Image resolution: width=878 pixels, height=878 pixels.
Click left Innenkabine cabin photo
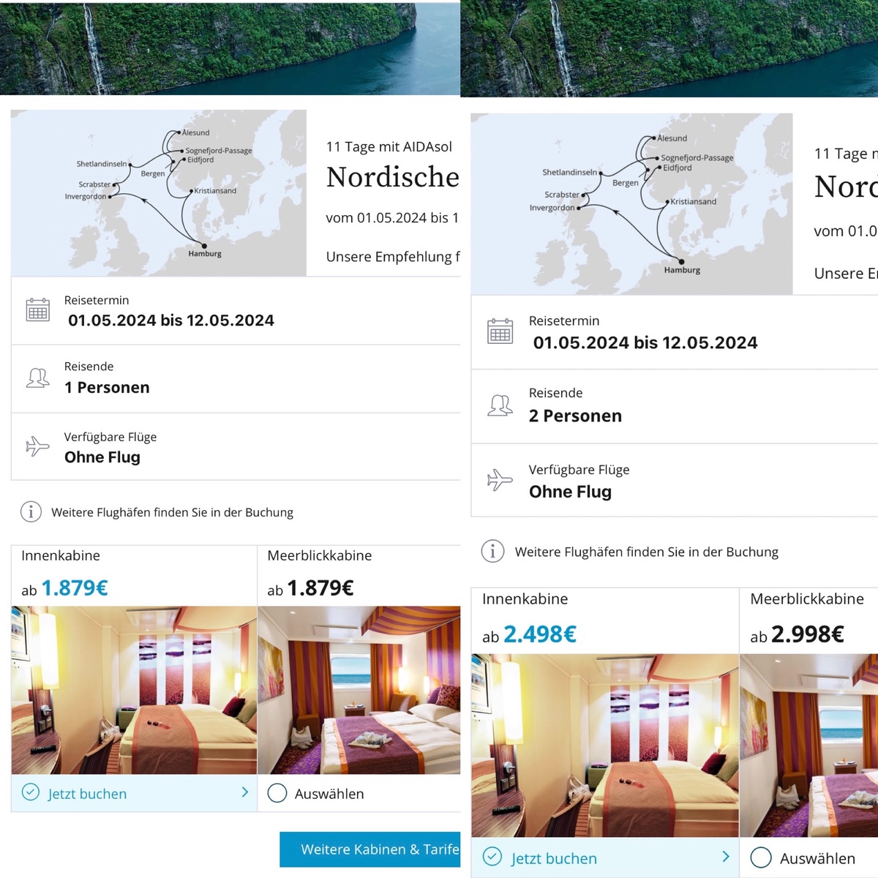134,690
